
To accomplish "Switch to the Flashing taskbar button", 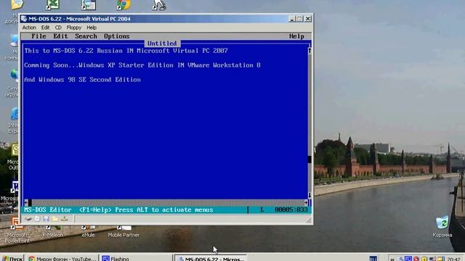I will pyautogui.click(x=136, y=258).
